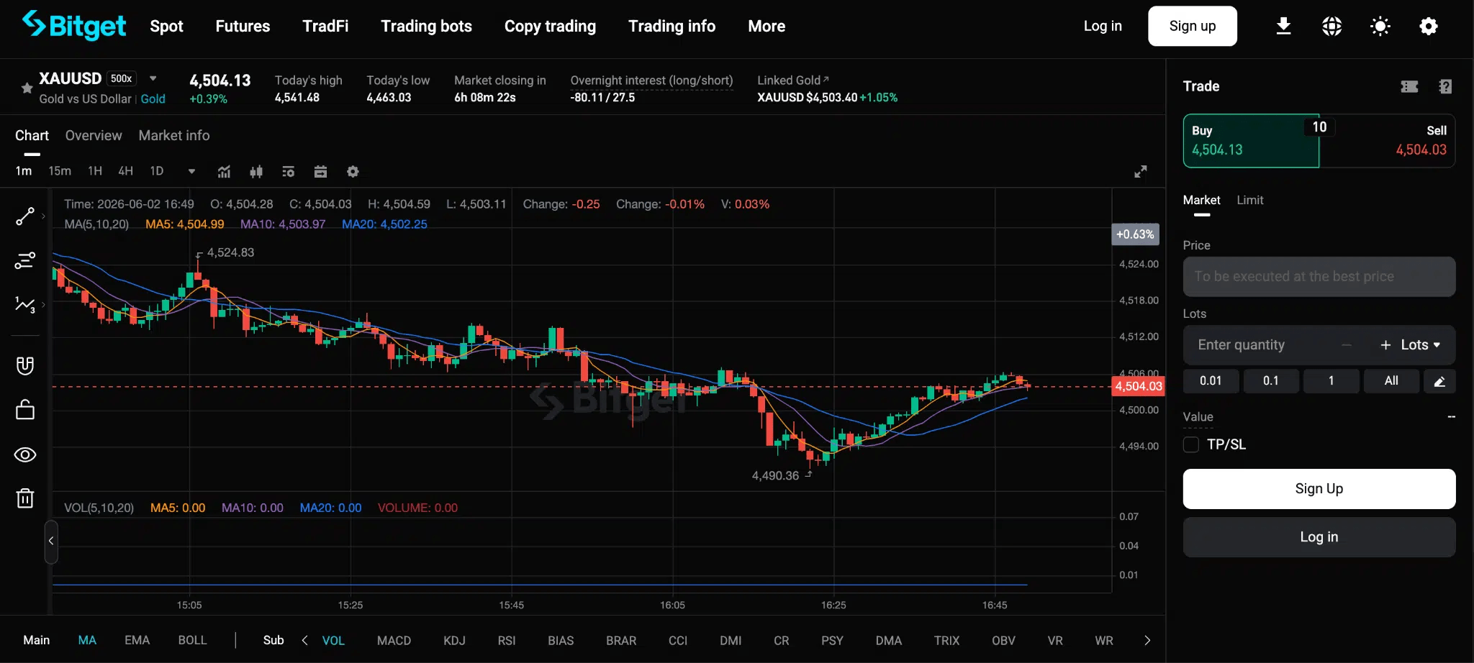Viewport: 1474px width, 663px height.
Task: Delete drawings with the trash icon
Action: click(24, 498)
